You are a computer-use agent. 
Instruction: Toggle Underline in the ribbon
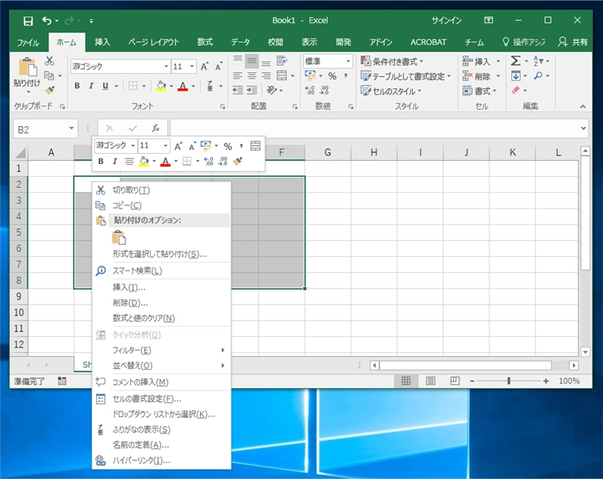tap(105, 86)
